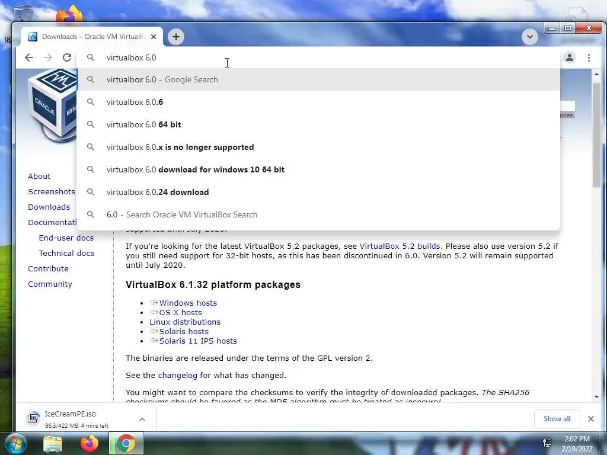Choose suggestion download for windows 10 64 bit

[x=318, y=169]
